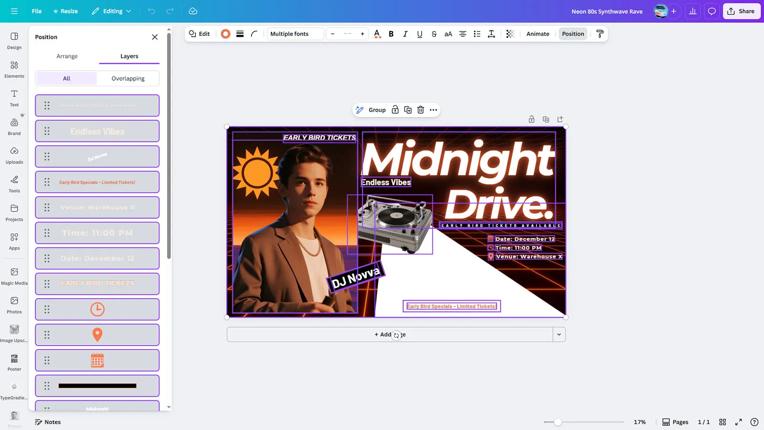Expand the Editing mode dropdown
The width and height of the screenshot is (764, 430).
112,11
